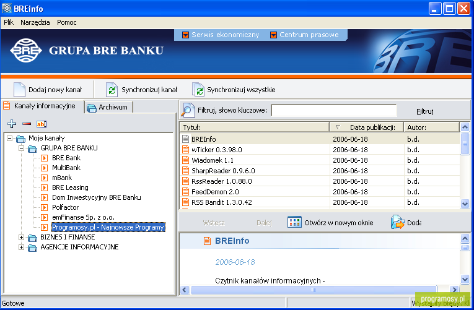Screen dimensions: 474x310
Task: Expand the BIZNES I FINANSE node
Action: [x=21, y=237]
